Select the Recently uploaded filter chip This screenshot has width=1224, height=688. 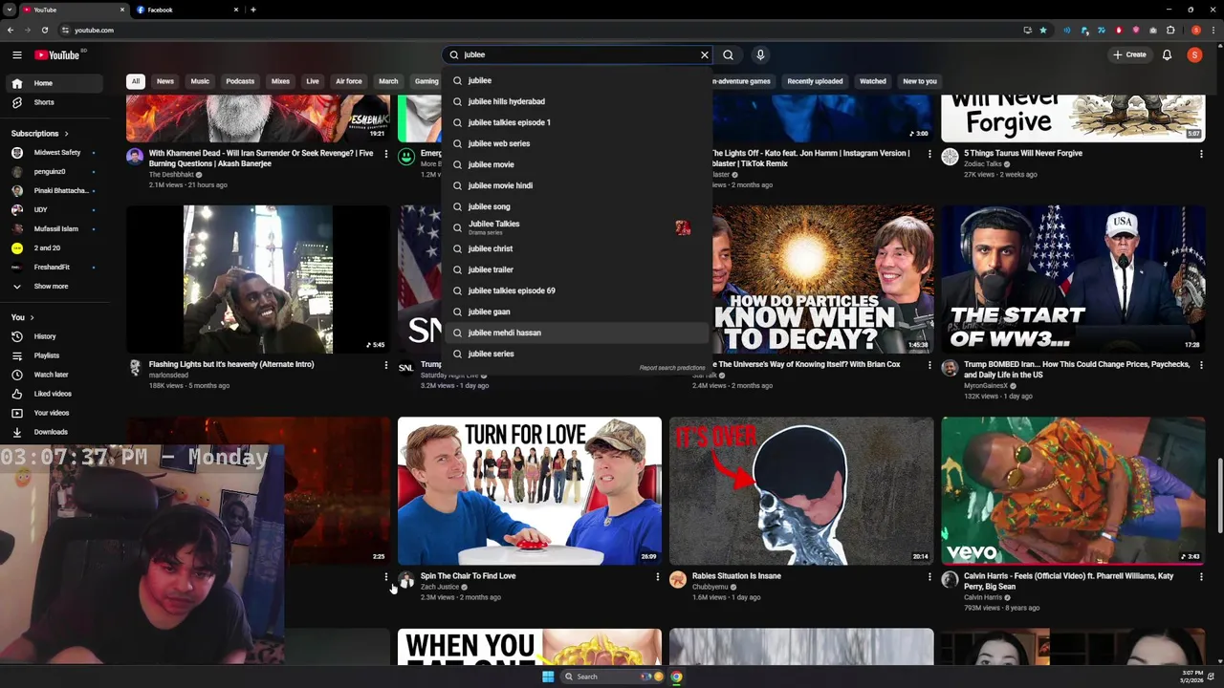[815, 81]
